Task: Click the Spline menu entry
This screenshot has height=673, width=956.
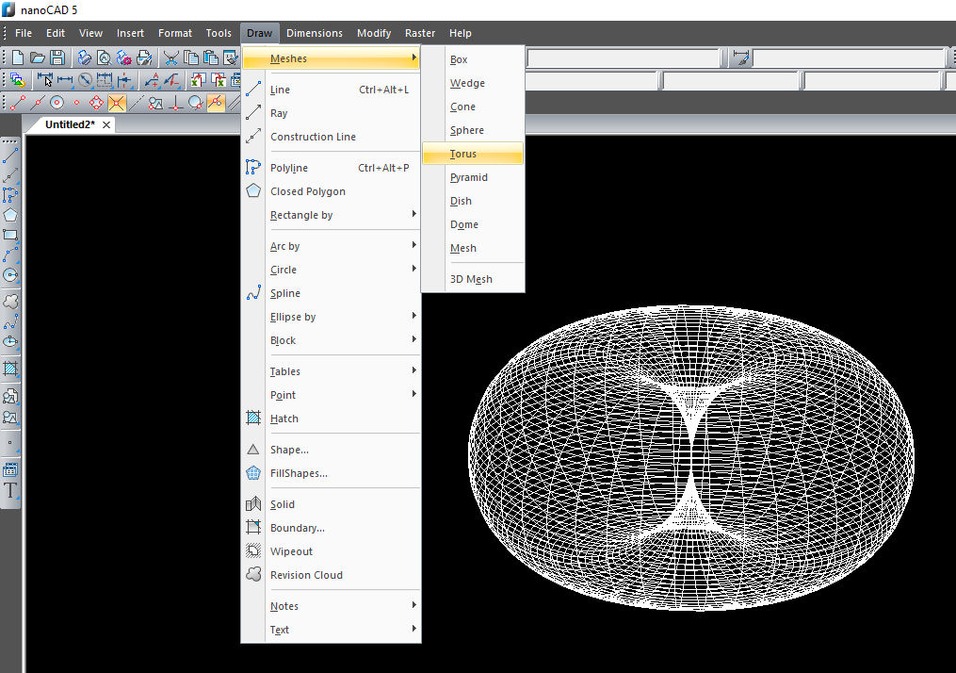Action: [x=285, y=293]
